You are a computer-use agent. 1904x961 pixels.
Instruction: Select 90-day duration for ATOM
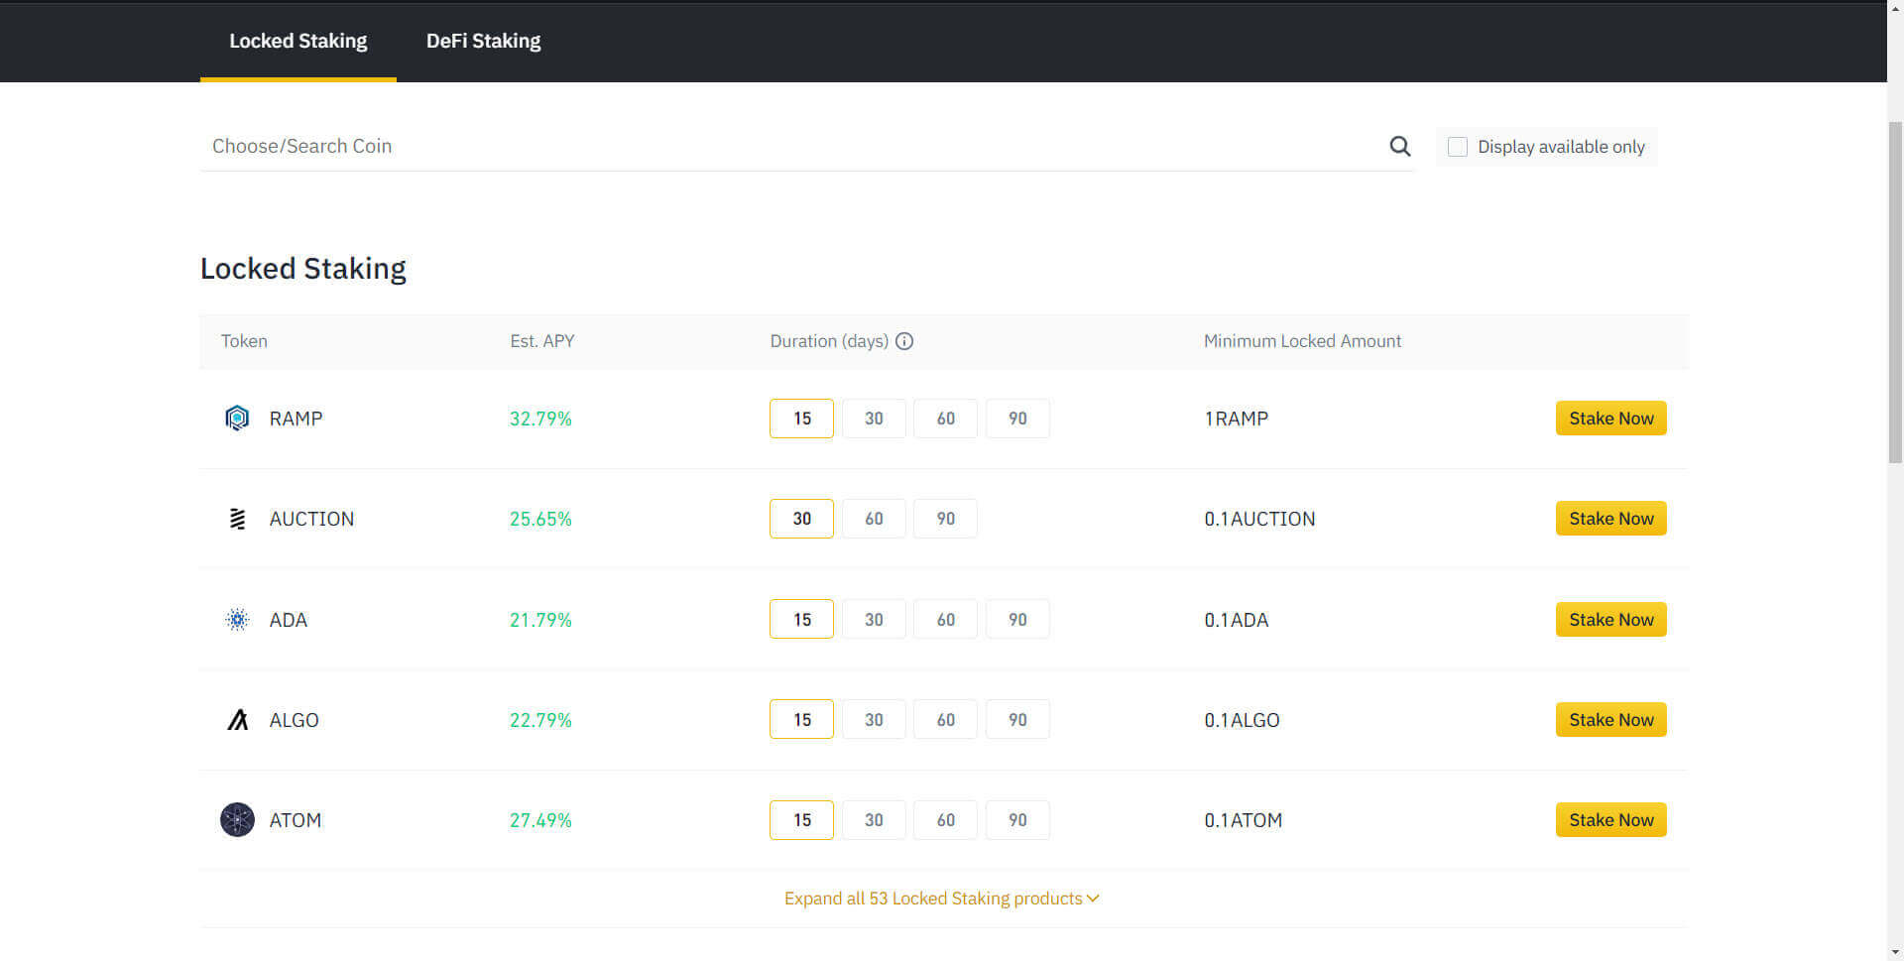pyautogui.click(x=1017, y=820)
